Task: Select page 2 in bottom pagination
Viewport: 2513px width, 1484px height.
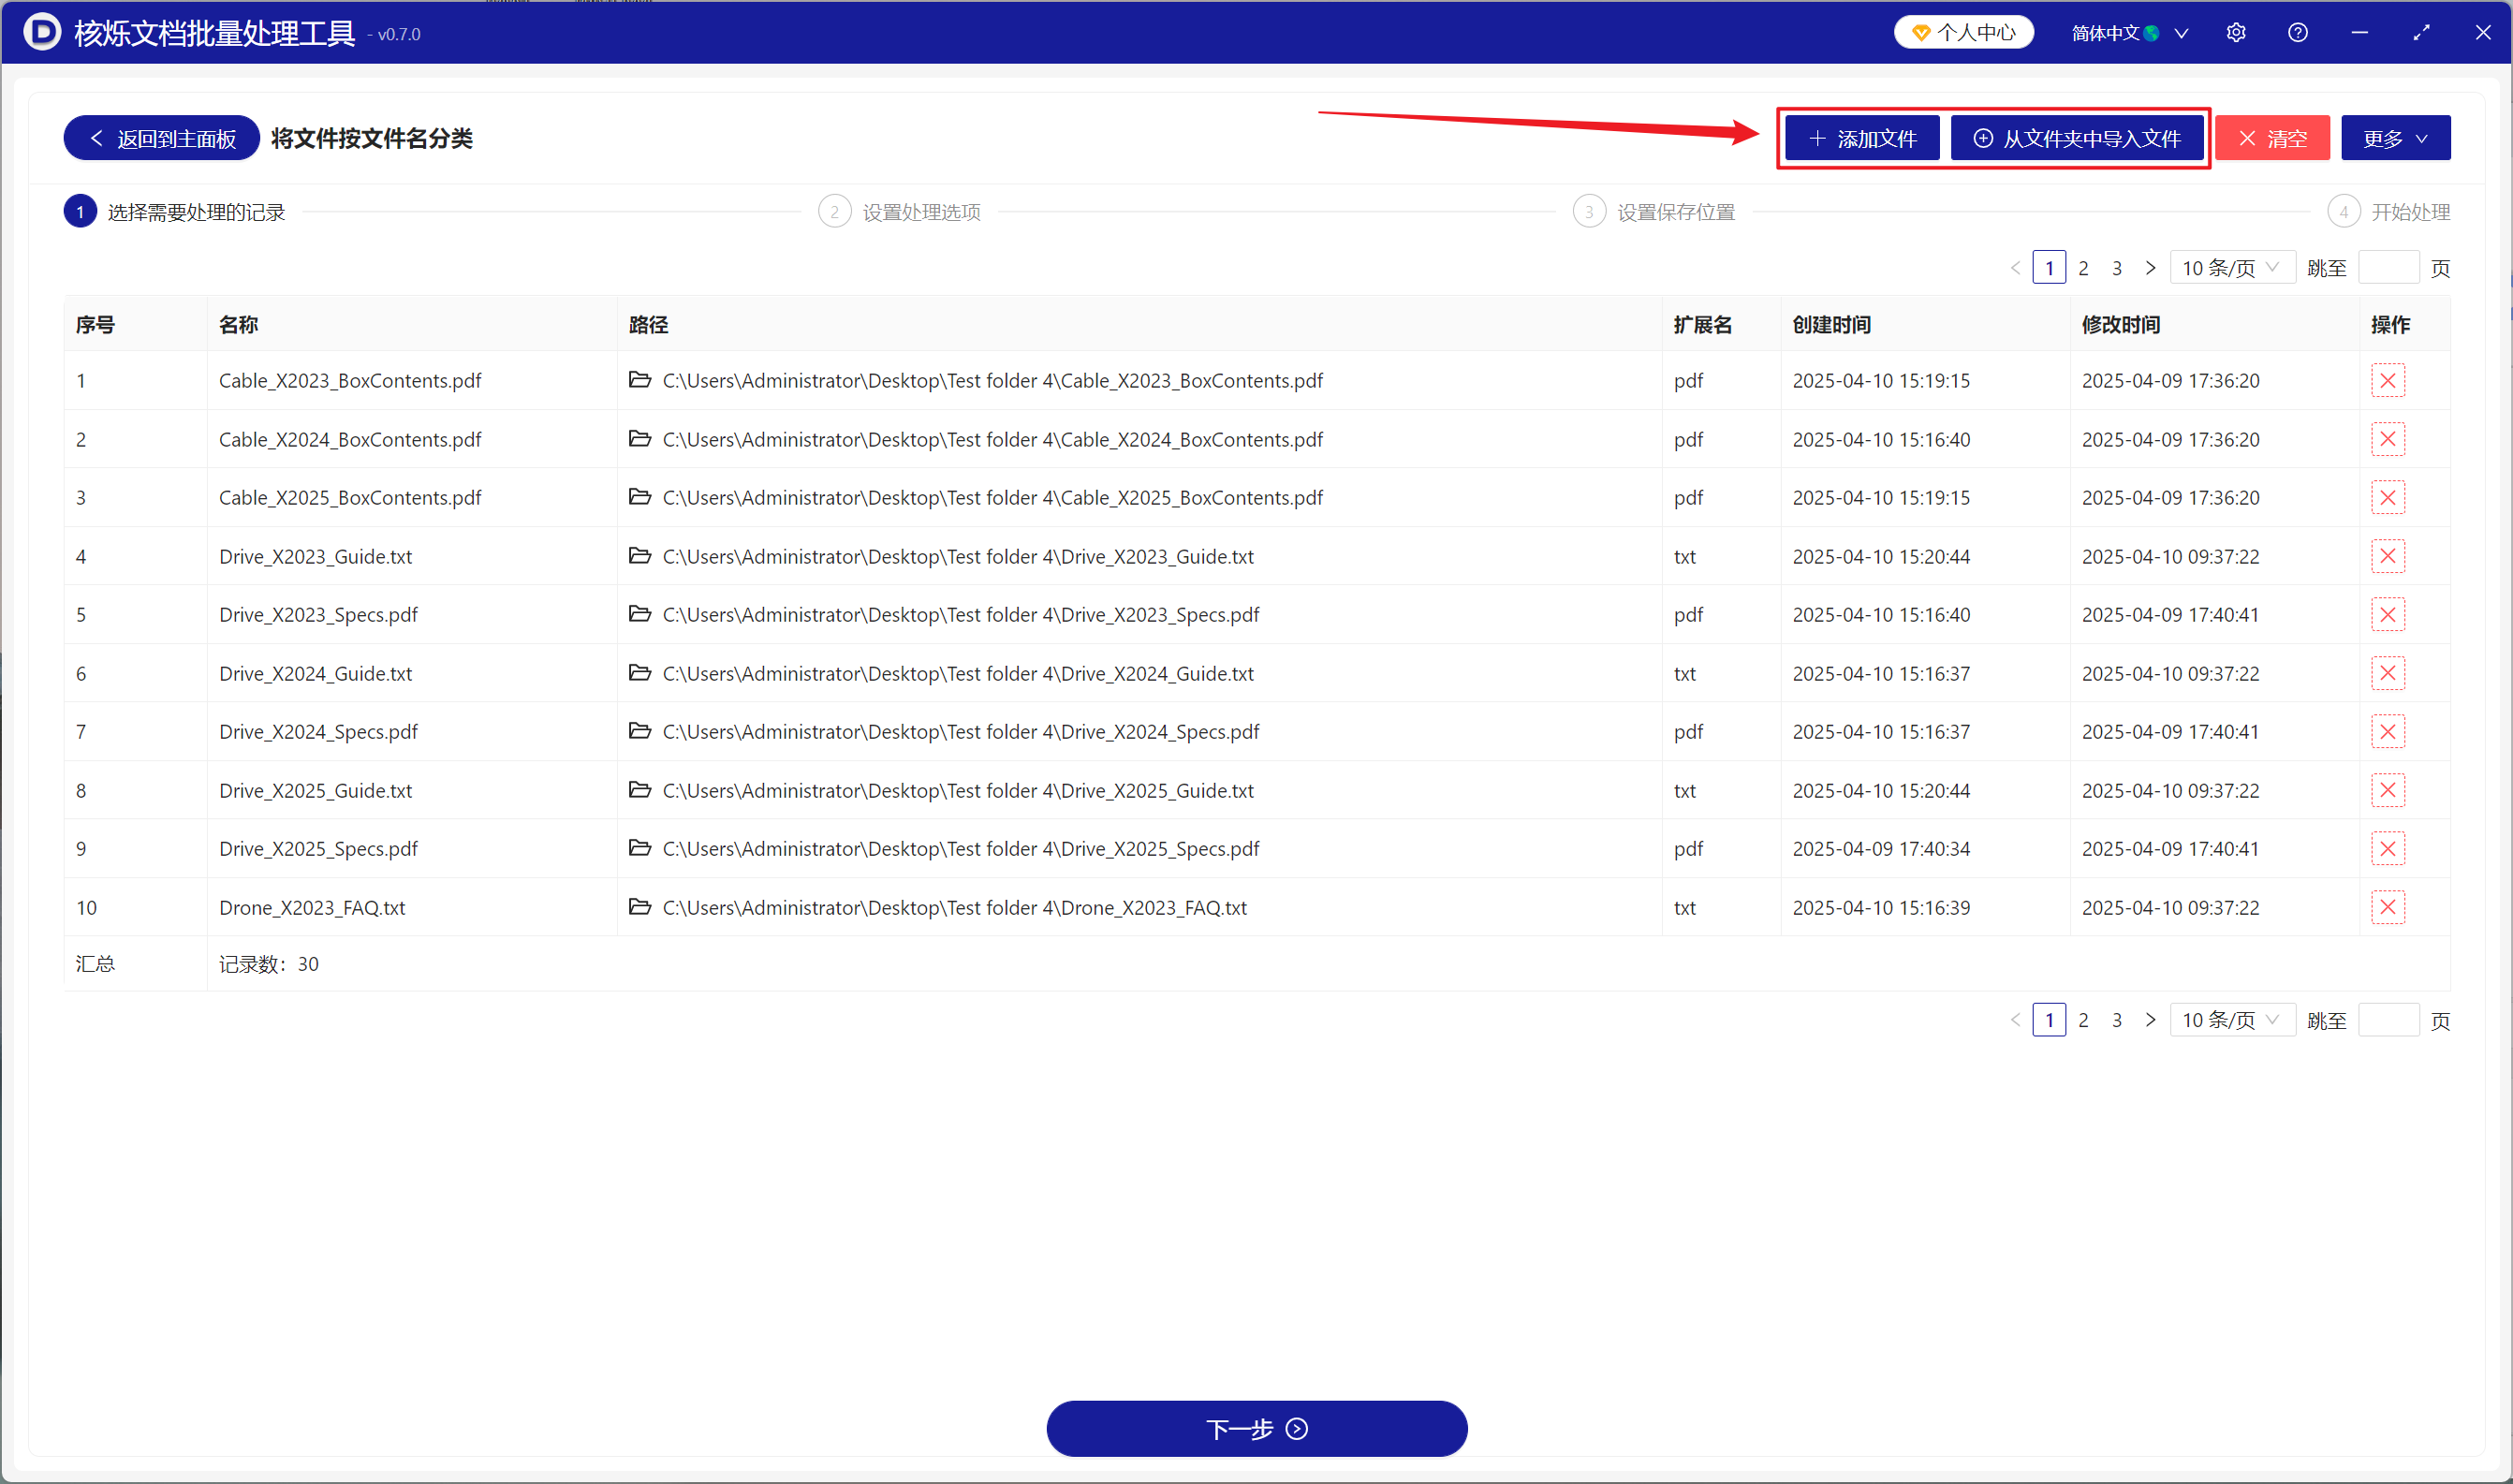Action: point(2084,1020)
